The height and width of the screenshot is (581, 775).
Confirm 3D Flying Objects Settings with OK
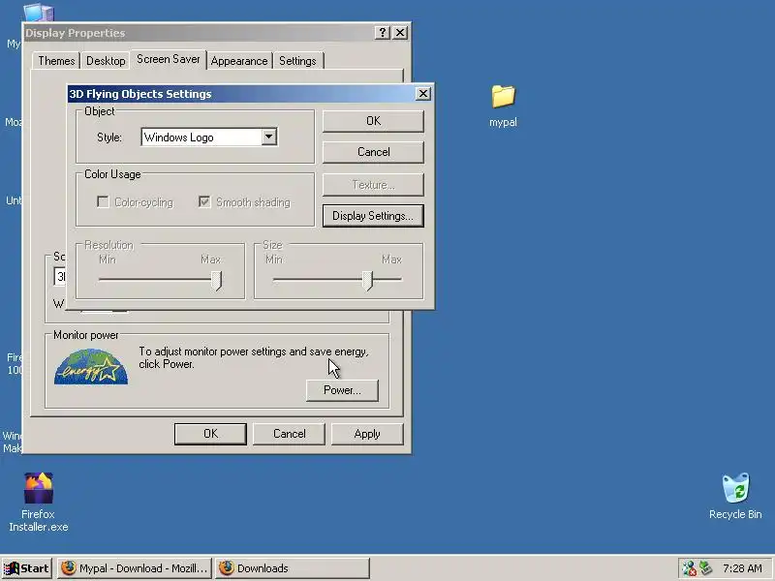(x=373, y=121)
